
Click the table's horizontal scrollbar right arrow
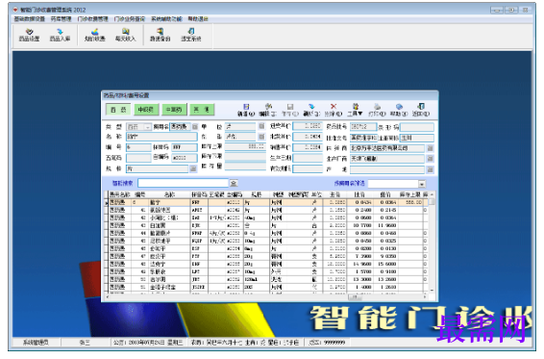425,297
